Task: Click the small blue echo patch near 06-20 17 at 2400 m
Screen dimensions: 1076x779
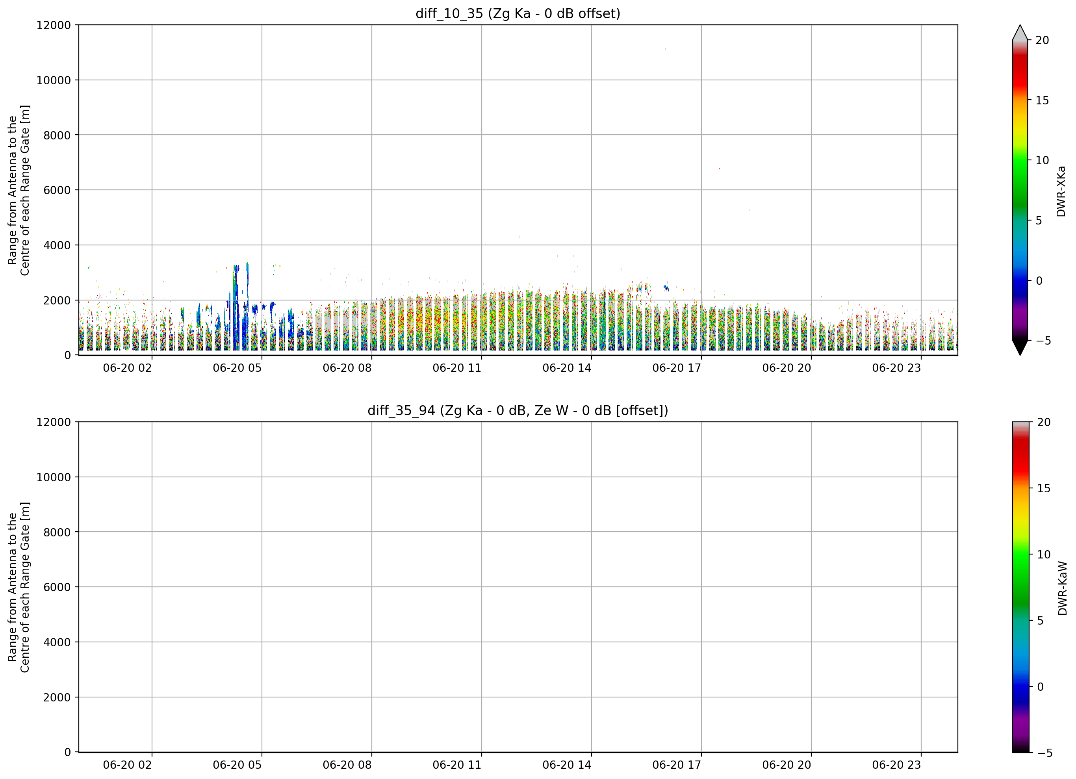Action: 666,287
